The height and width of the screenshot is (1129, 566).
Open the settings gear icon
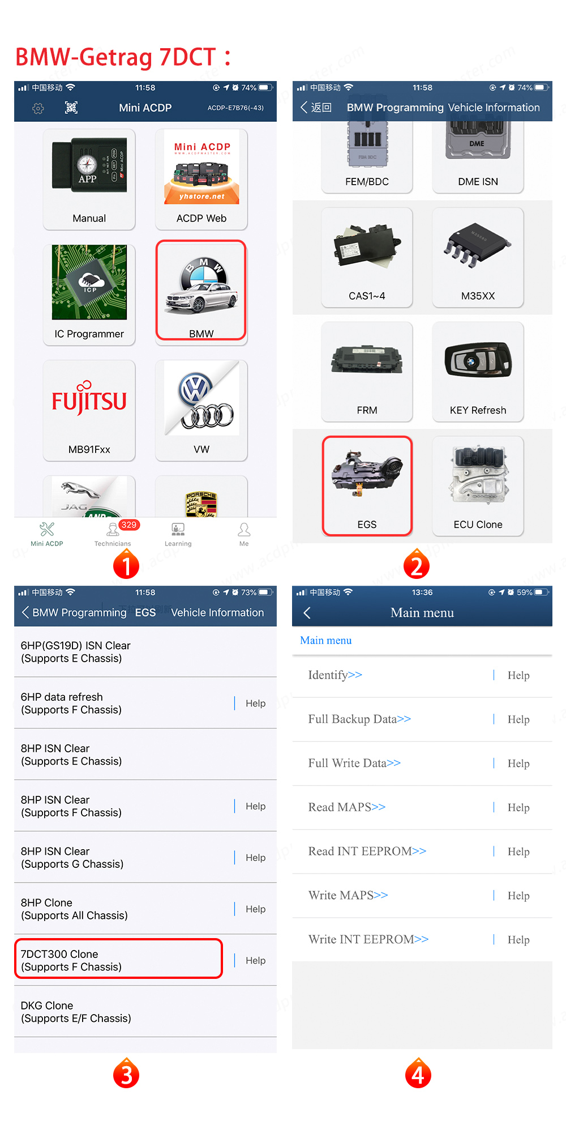coord(38,108)
